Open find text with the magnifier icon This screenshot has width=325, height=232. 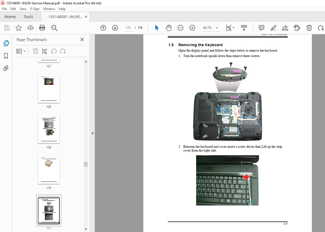click(x=54, y=28)
